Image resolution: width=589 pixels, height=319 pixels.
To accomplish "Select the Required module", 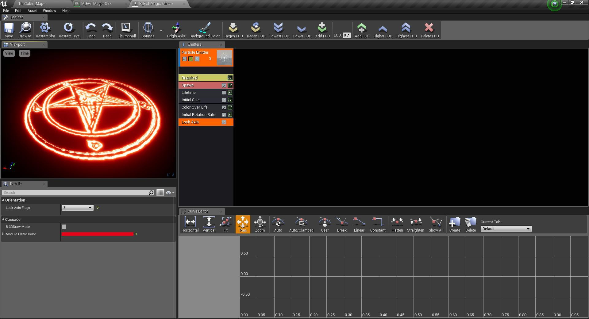I will coord(206,78).
